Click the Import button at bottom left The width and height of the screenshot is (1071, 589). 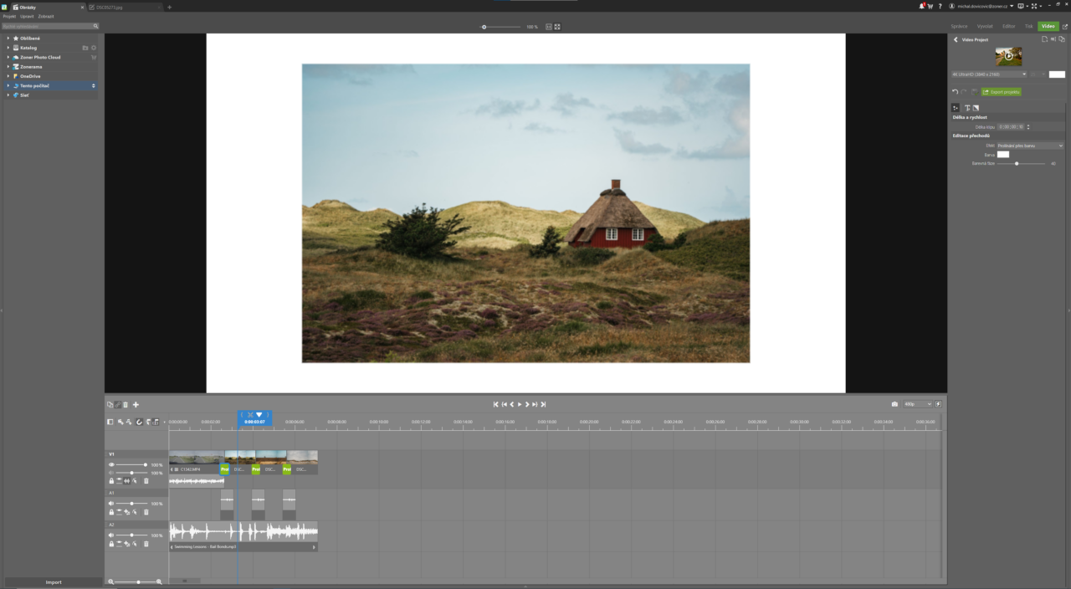click(53, 581)
